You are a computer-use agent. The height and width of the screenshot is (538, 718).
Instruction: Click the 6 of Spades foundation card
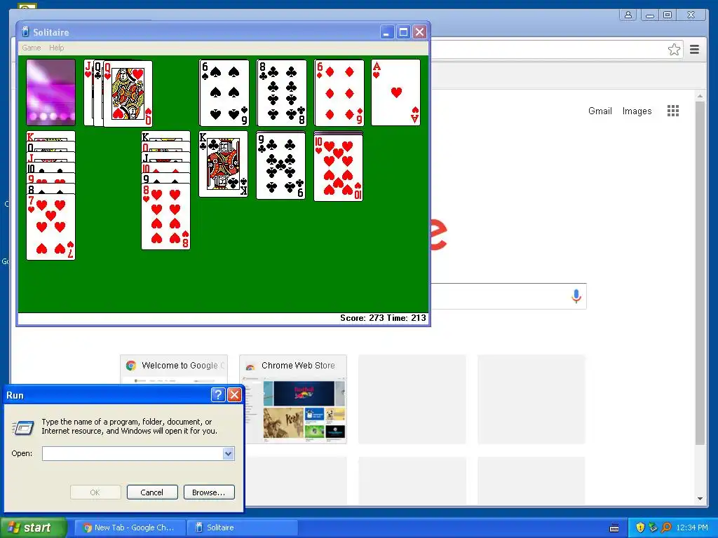click(x=224, y=92)
